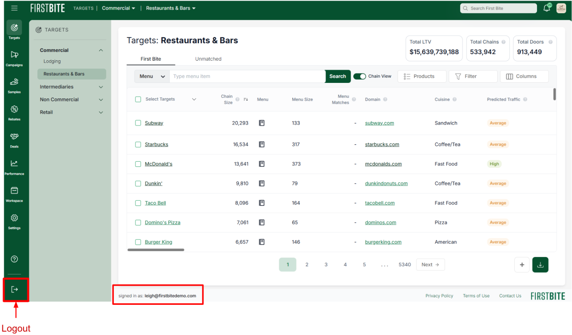Open the Commercial dropdown in header
The height and width of the screenshot is (335, 572).
coord(119,8)
